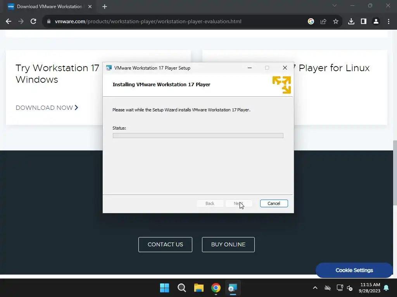Reload the VMware download page

33,22
